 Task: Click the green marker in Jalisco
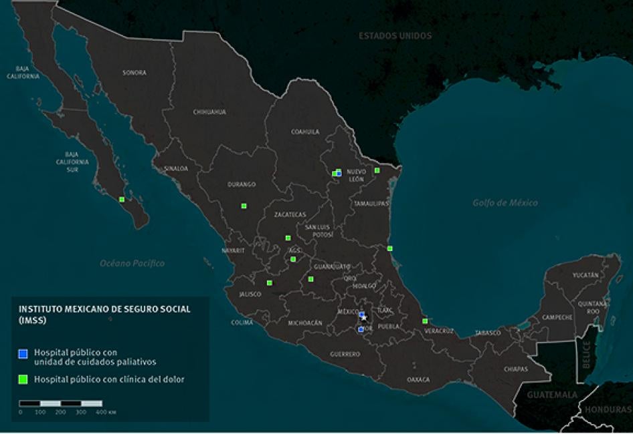click(x=269, y=283)
